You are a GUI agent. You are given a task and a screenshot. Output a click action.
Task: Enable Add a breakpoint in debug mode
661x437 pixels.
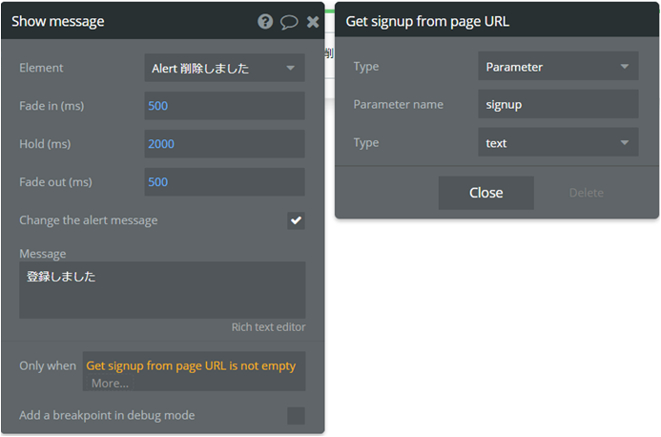tap(296, 415)
